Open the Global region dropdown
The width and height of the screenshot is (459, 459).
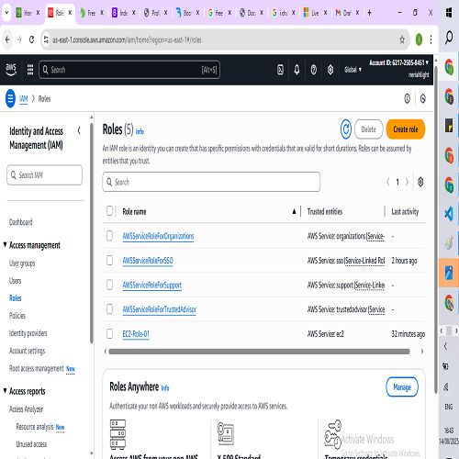(353, 70)
